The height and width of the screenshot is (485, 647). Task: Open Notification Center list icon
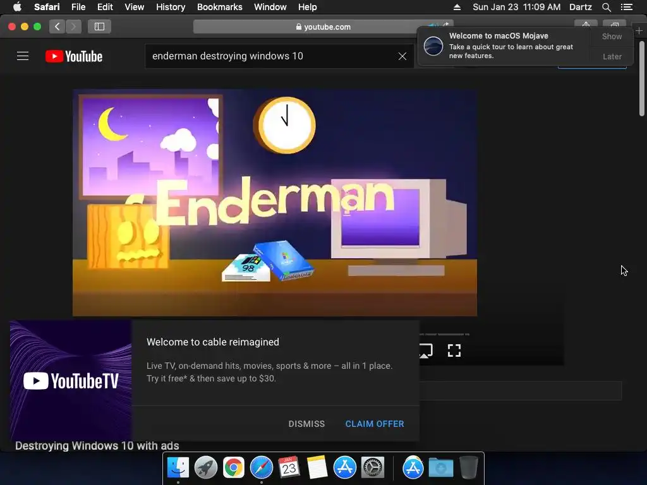pyautogui.click(x=626, y=7)
